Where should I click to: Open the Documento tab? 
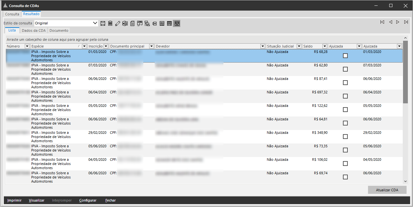[59, 30]
